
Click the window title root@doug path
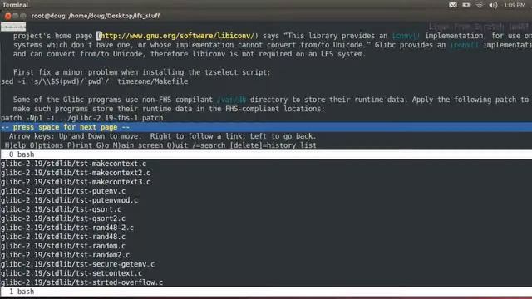pos(96,16)
